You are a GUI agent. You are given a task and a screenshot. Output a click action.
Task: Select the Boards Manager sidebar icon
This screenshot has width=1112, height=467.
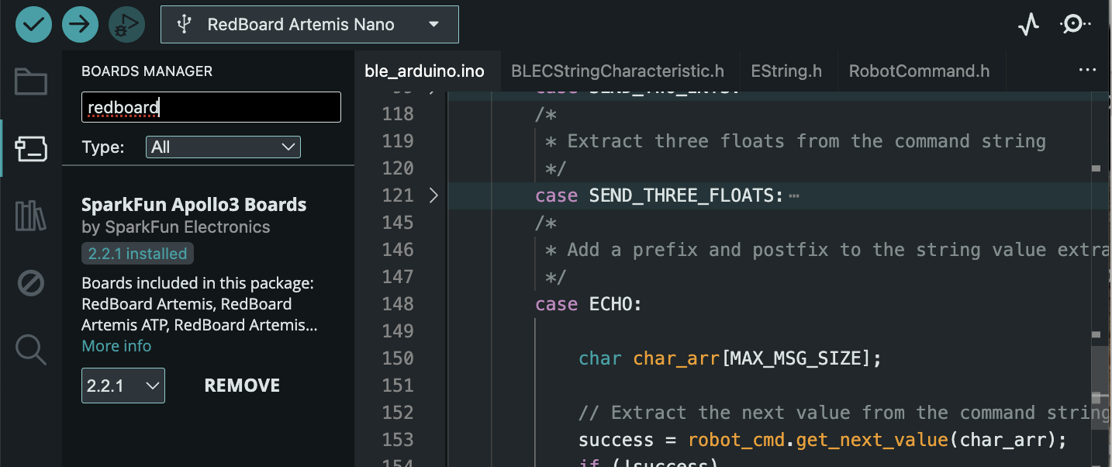pyautogui.click(x=31, y=148)
